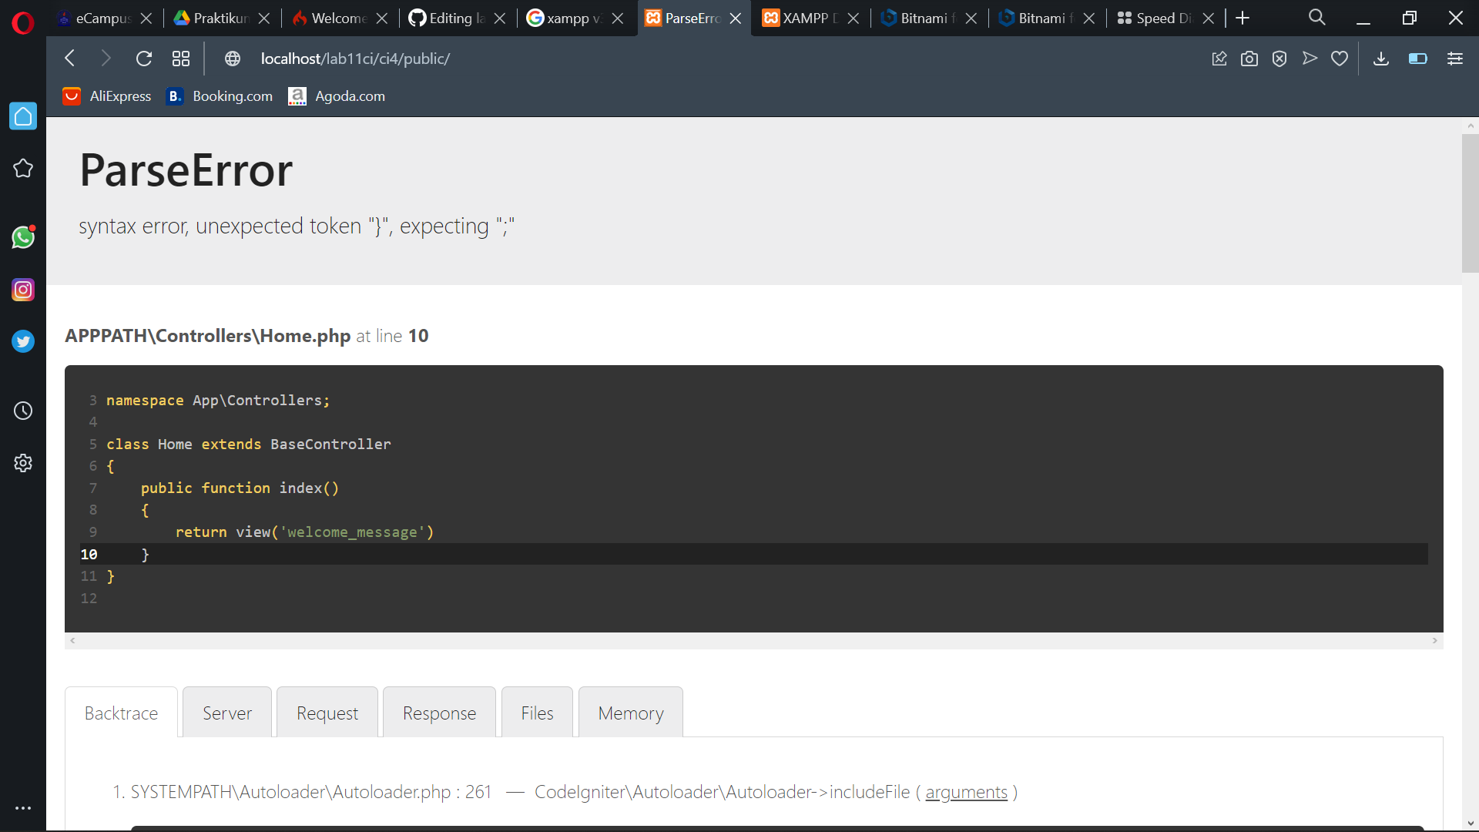Take a Snapshot with the camera icon
The height and width of the screenshot is (832, 1479).
pyautogui.click(x=1249, y=59)
